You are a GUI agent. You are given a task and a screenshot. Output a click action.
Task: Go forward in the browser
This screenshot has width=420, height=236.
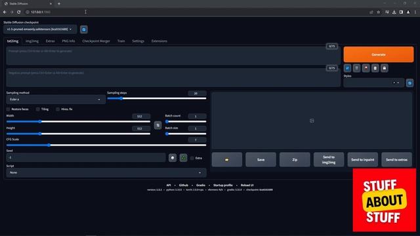click(x=12, y=12)
